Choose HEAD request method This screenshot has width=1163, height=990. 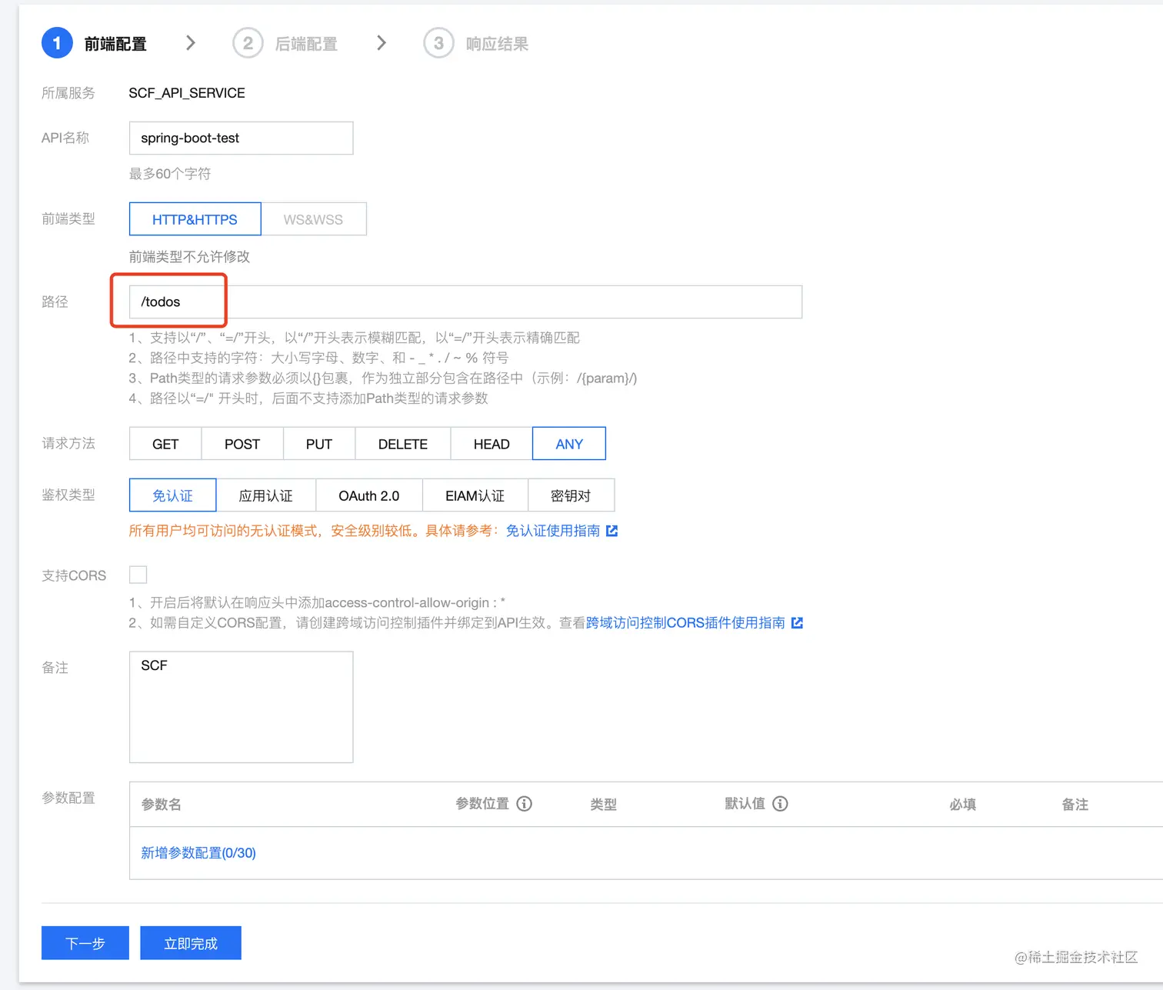[492, 444]
